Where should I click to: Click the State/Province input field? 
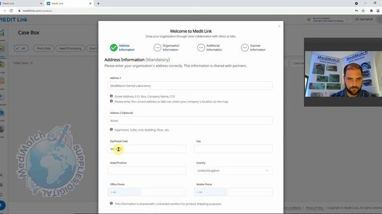pos(147,171)
